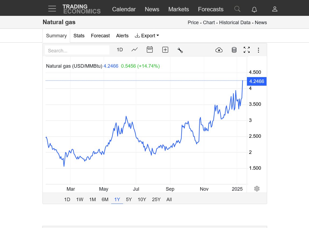Open the 1D interval selector
The image size is (309, 228).
point(120,50)
